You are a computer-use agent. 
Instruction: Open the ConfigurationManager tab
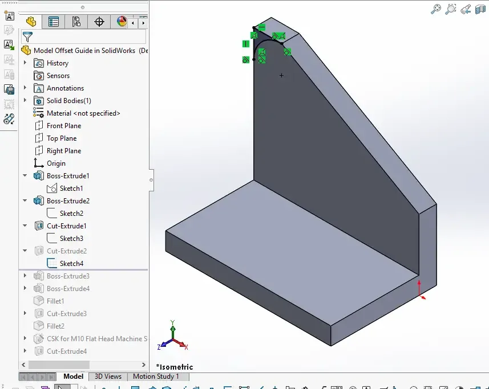pyautogui.click(x=76, y=22)
